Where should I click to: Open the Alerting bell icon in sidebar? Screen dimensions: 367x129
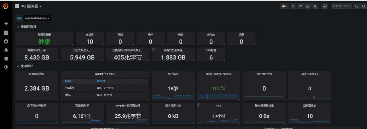point(6,50)
